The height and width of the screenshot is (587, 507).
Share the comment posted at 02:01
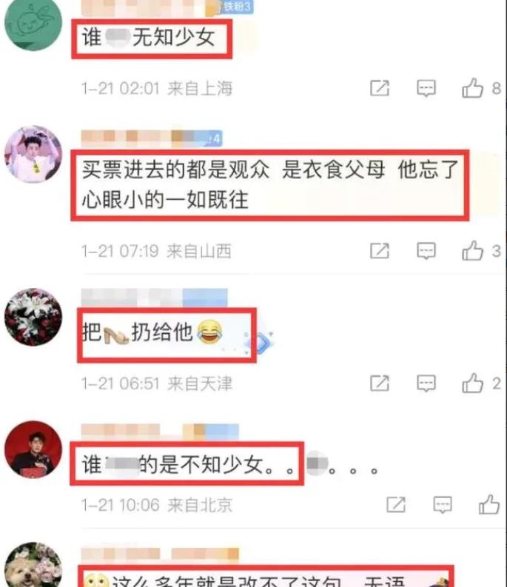(x=380, y=88)
